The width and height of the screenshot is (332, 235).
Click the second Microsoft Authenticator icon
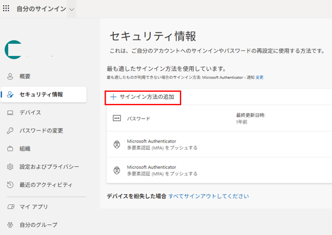[x=116, y=170]
